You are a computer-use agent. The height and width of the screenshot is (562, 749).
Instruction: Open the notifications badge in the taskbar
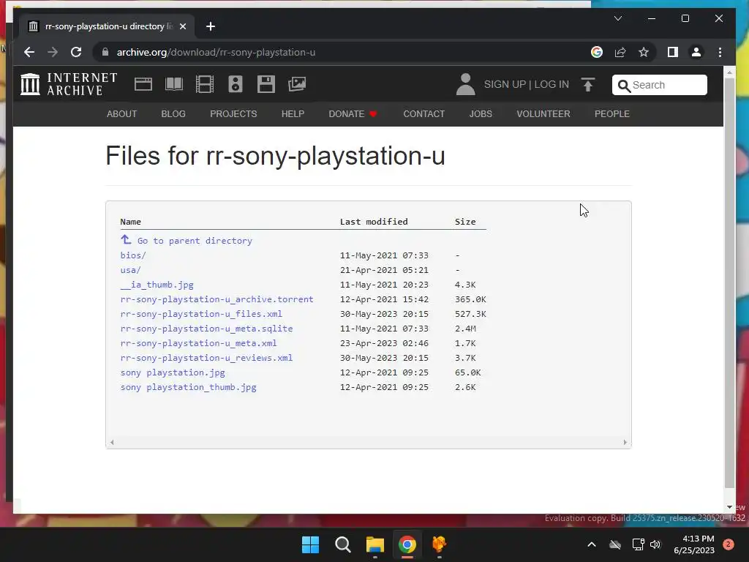click(x=729, y=544)
